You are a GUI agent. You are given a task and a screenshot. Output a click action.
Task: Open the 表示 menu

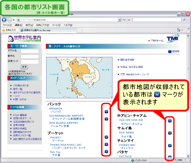click(29, 25)
